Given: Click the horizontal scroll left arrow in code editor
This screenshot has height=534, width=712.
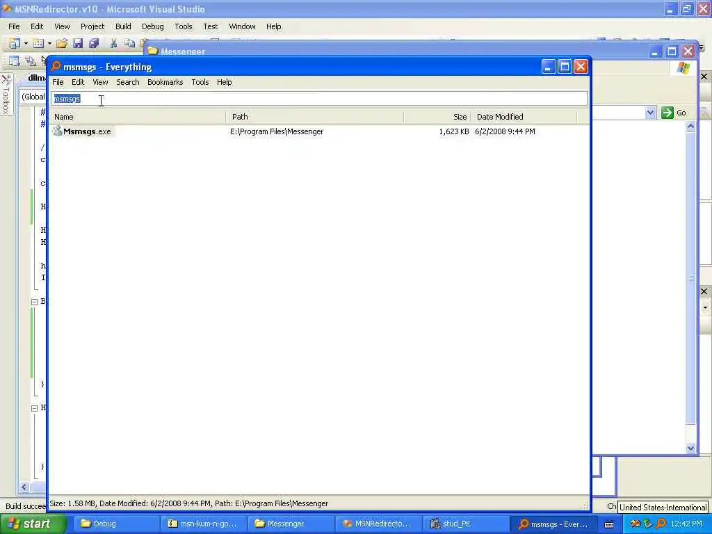Looking at the screenshot, I should [x=24, y=487].
